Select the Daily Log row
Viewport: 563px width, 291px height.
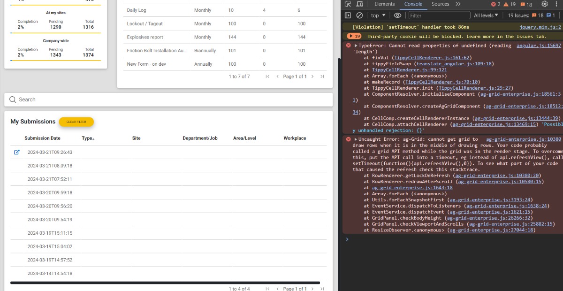point(224,10)
